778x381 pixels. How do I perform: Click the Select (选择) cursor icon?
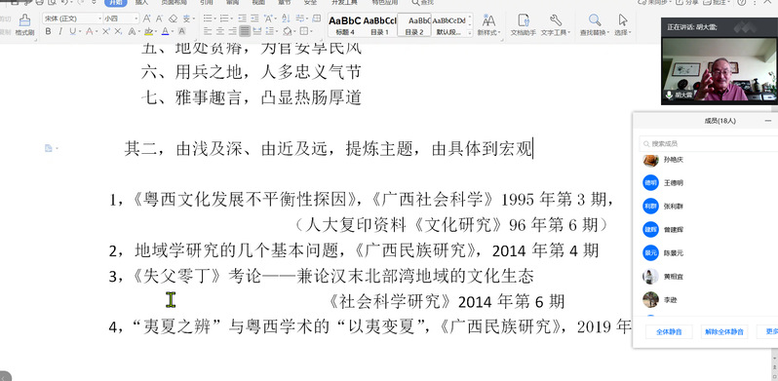click(x=622, y=23)
